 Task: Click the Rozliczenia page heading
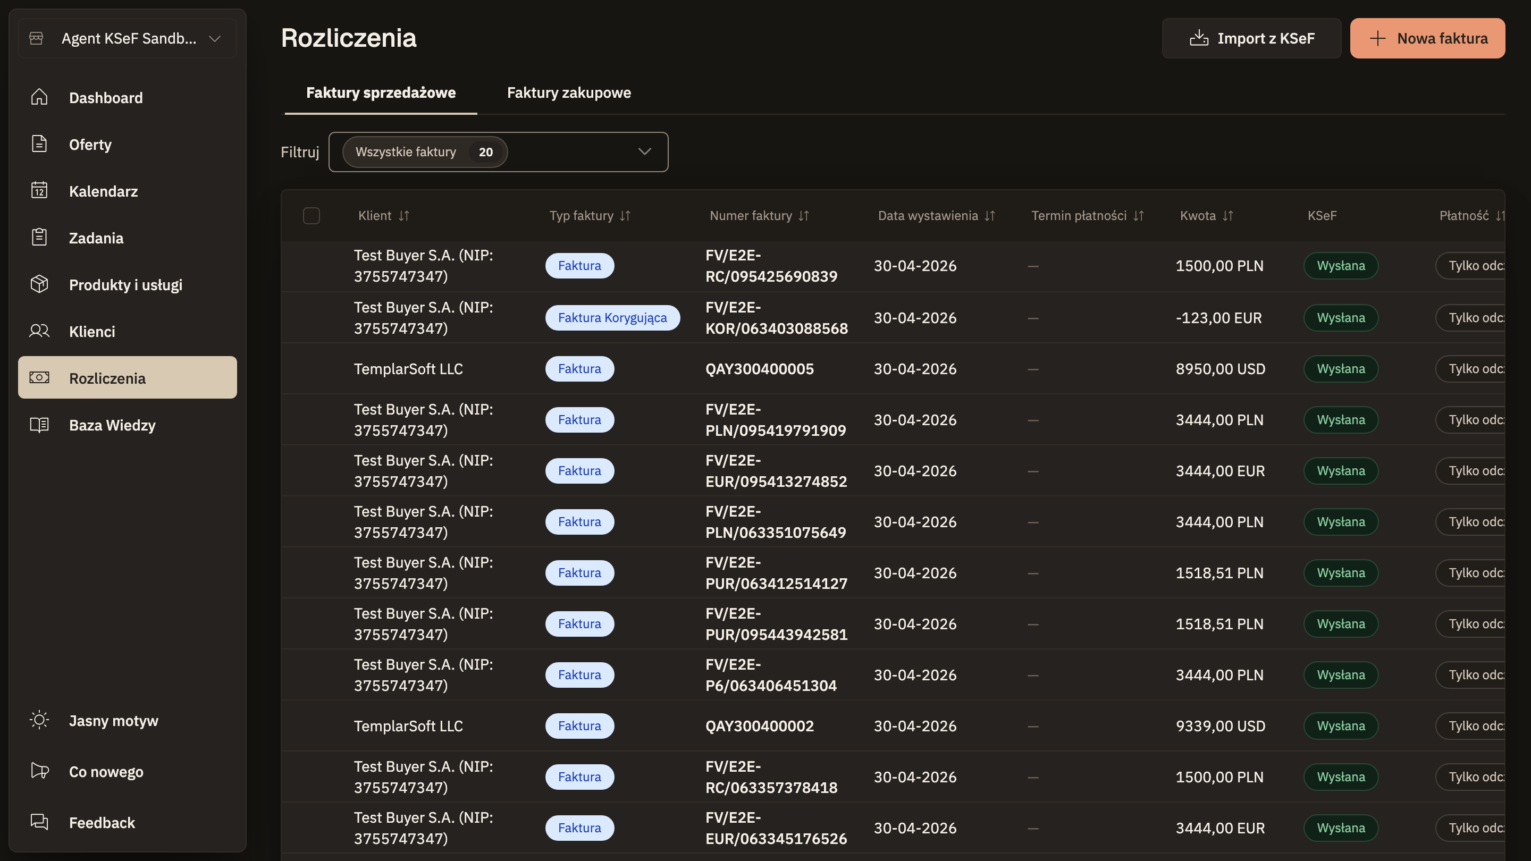(x=348, y=38)
